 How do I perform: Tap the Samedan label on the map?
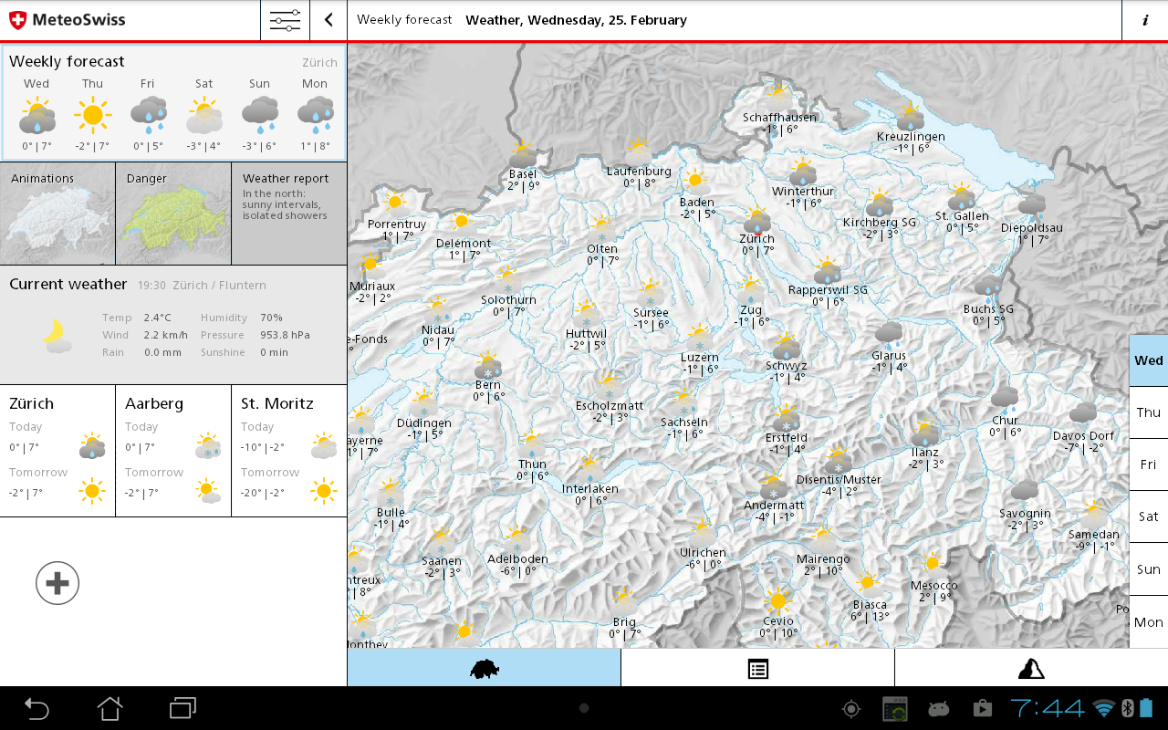point(1093,535)
